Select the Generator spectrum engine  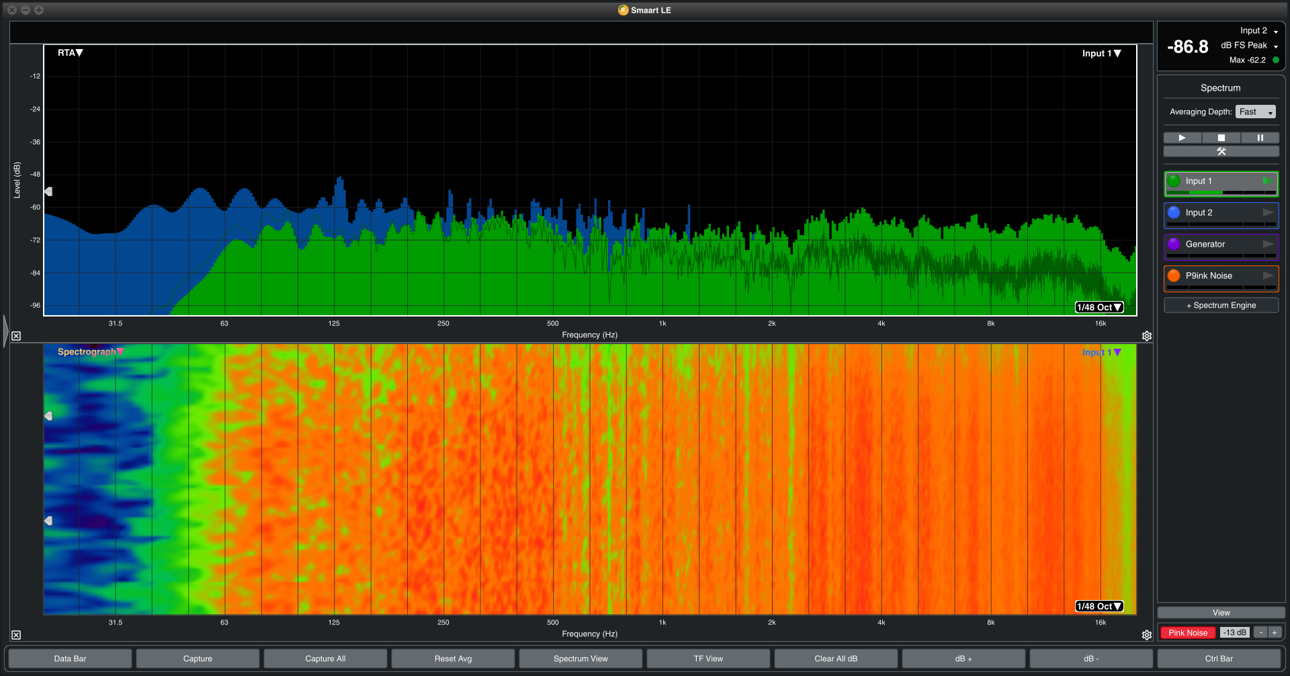coord(1221,247)
